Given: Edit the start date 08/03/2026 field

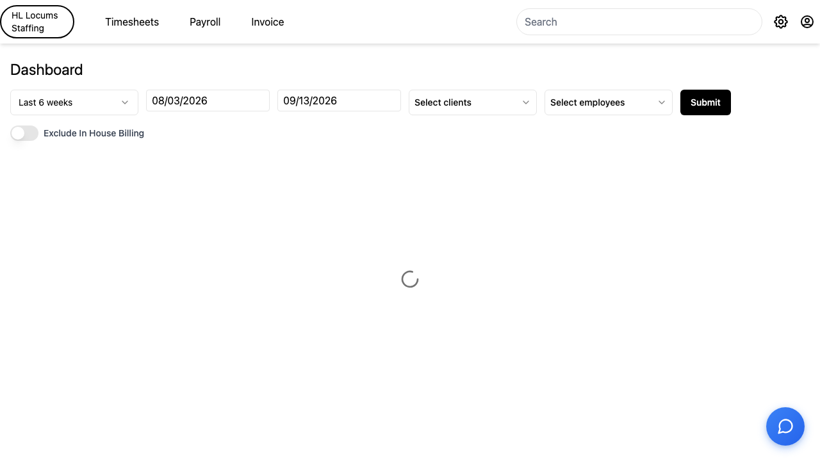Looking at the screenshot, I should click(x=208, y=101).
